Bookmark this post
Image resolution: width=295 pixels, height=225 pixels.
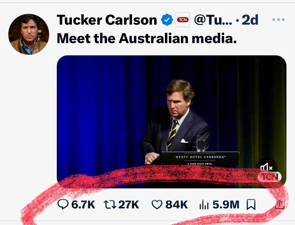tap(251, 204)
